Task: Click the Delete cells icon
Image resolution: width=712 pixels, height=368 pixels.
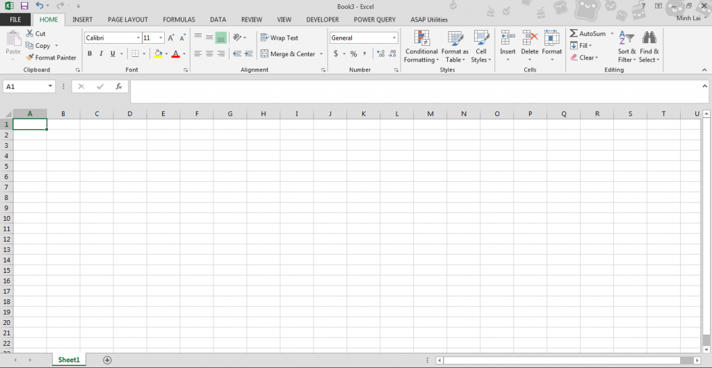Action: pos(530,38)
